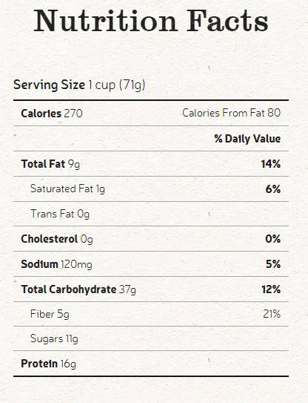Click the Calories 270 label
Viewport: 308px width, 403px height.
tap(52, 114)
